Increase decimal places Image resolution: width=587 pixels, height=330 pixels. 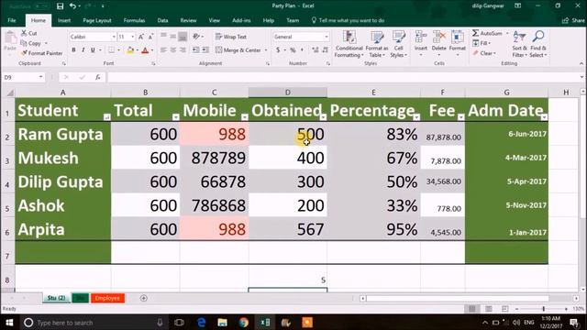pyautogui.click(x=316, y=49)
